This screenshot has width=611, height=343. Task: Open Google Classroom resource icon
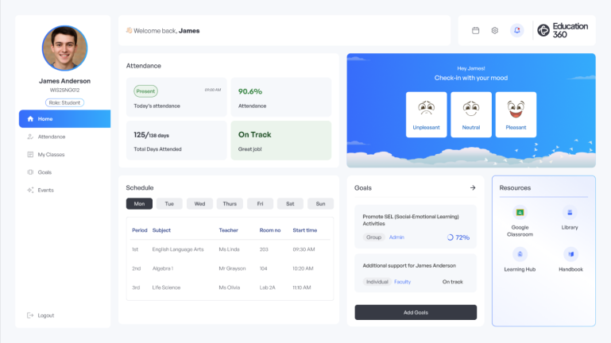tap(520, 213)
